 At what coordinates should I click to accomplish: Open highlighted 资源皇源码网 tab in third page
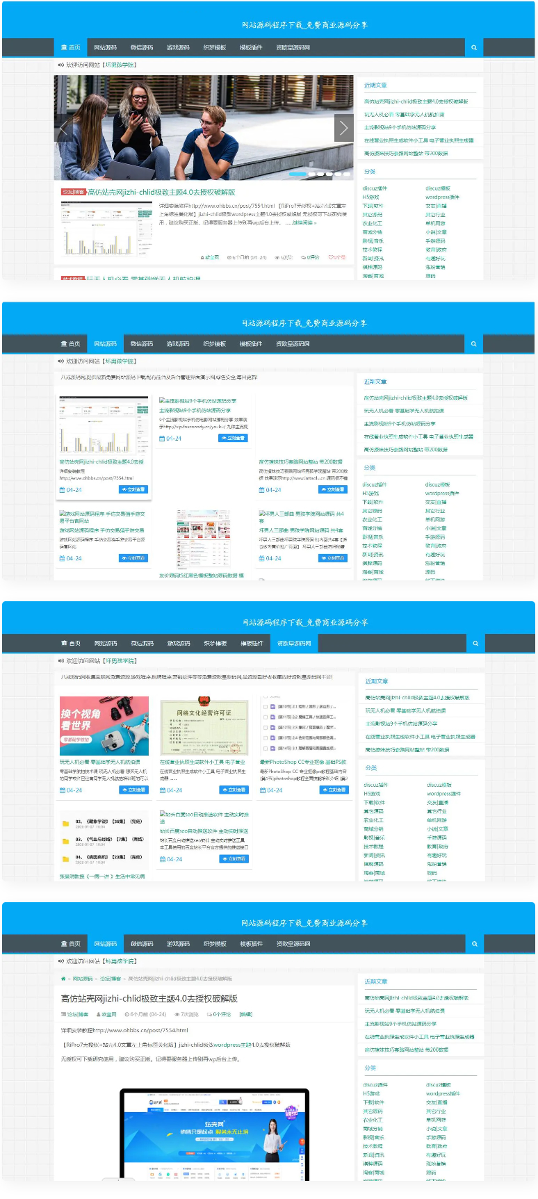coord(293,644)
